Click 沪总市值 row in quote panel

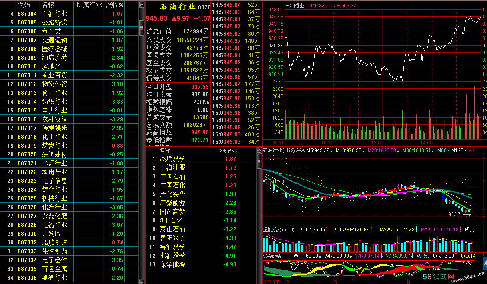pos(178,31)
